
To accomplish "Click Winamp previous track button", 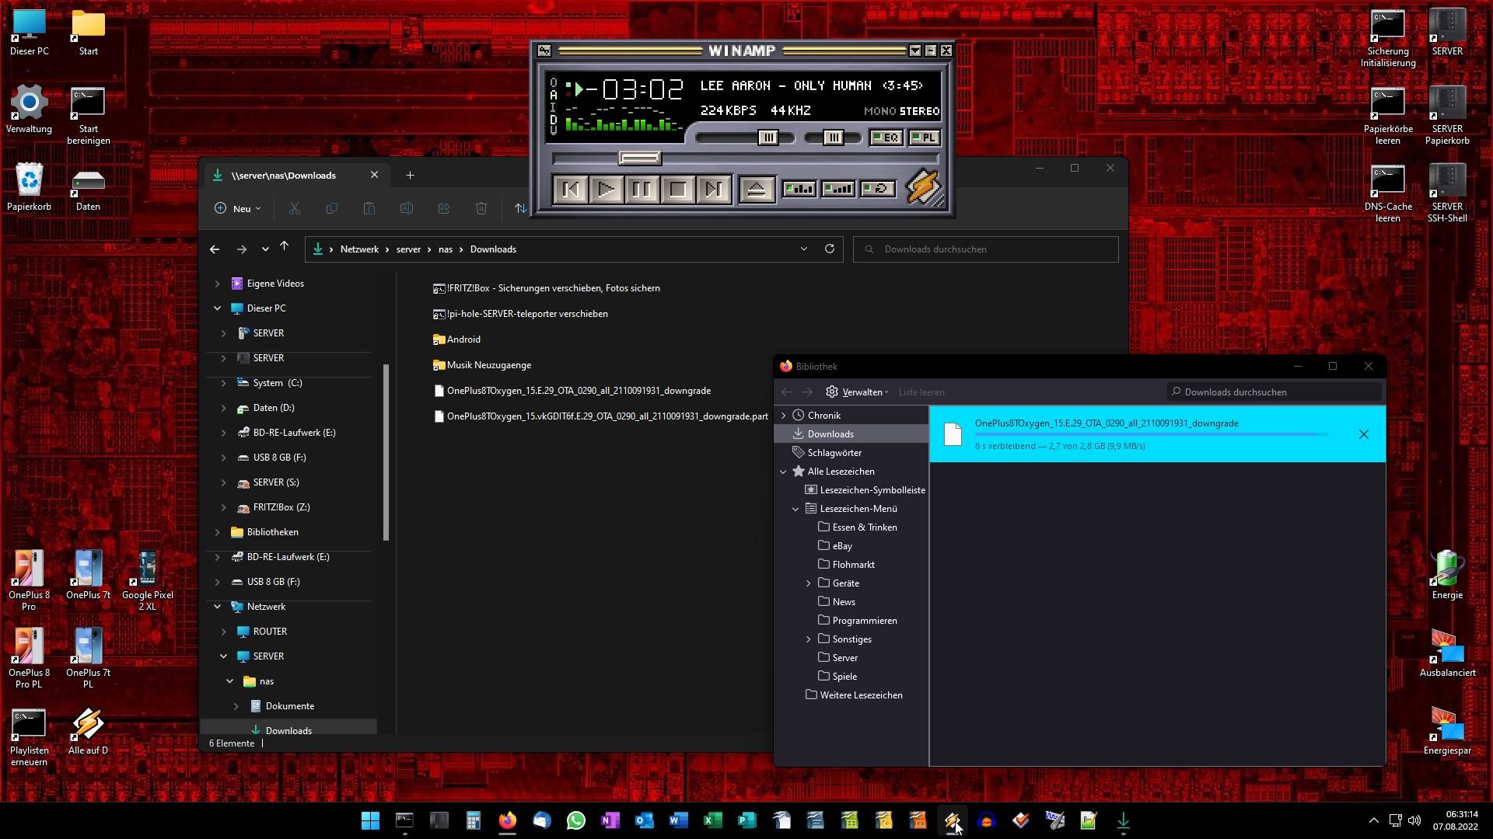I will click(x=570, y=190).
